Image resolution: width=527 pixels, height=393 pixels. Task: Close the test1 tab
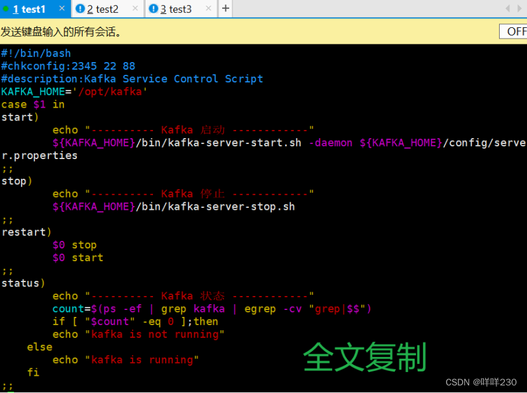coord(62,8)
